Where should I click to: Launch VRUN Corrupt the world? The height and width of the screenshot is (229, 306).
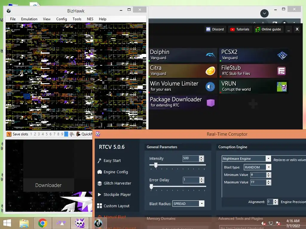[x=254, y=87]
